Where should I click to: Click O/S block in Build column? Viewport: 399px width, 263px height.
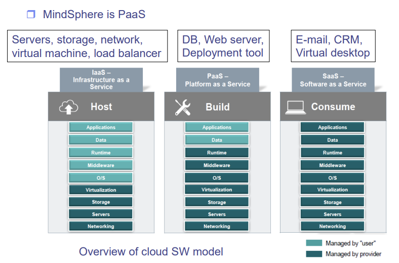217,178
